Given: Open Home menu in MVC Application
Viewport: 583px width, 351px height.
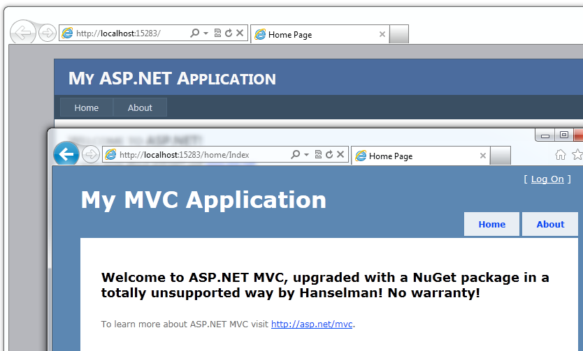Looking at the screenshot, I should 491,224.
